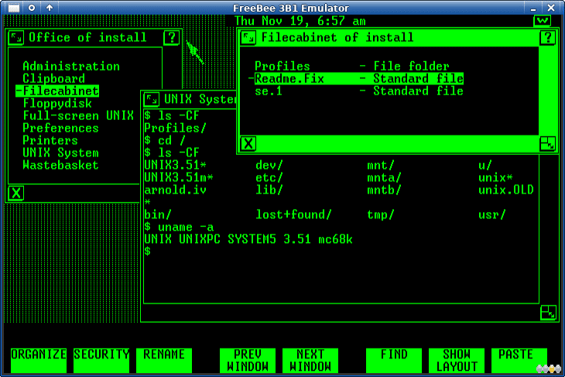Click etc/ in terminal listing

click(x=269, y=178)
